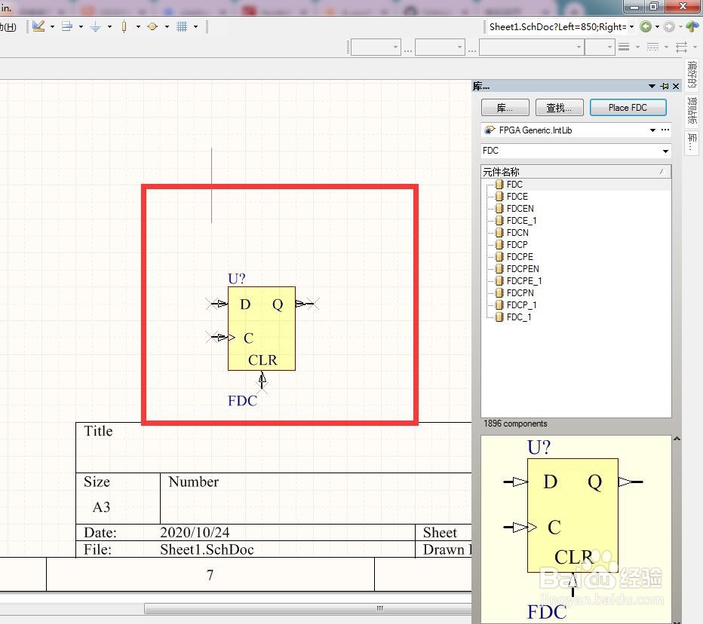
Task: Click the line arrows direction icon
Action: click(681, 47)
